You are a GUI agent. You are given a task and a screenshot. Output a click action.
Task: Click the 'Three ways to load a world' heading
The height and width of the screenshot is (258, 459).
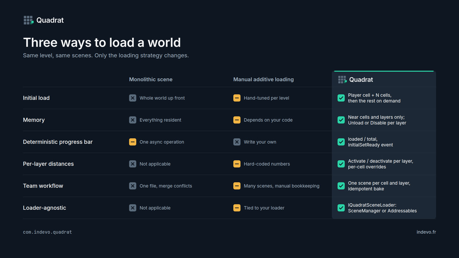(x=102, y=42)
